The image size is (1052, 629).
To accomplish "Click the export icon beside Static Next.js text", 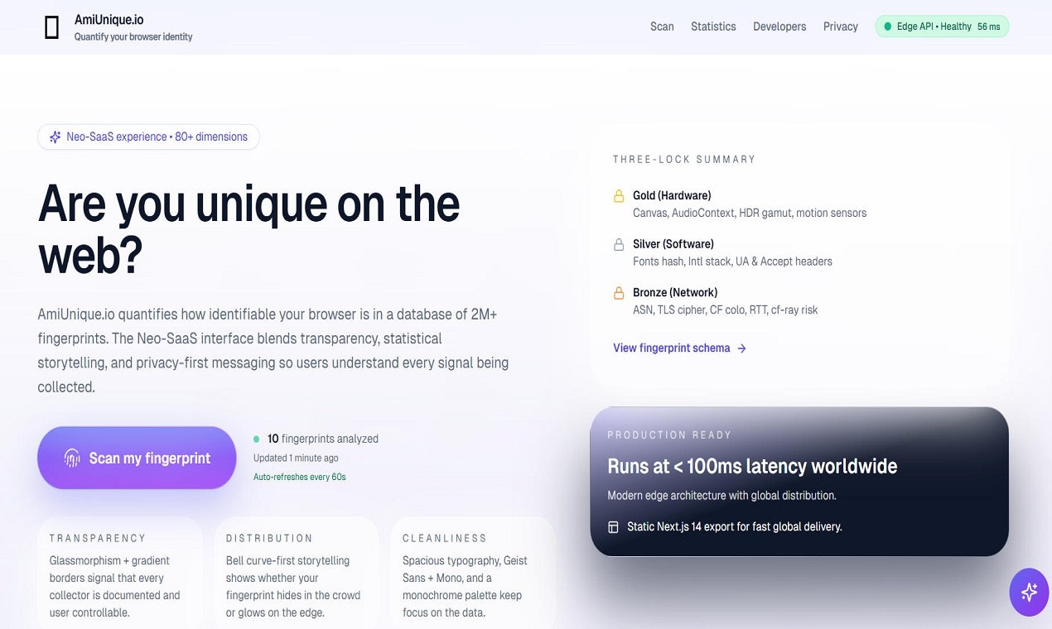I will click(613, 526).
